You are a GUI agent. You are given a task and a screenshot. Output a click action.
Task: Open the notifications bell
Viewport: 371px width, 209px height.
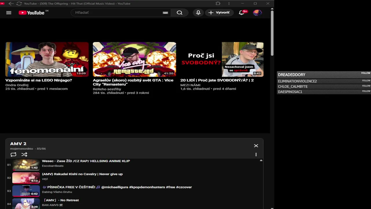tap(242, 12)
